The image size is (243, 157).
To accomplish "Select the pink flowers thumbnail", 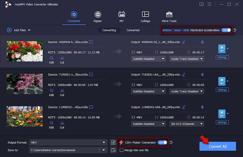I will (x=25, y=84).
